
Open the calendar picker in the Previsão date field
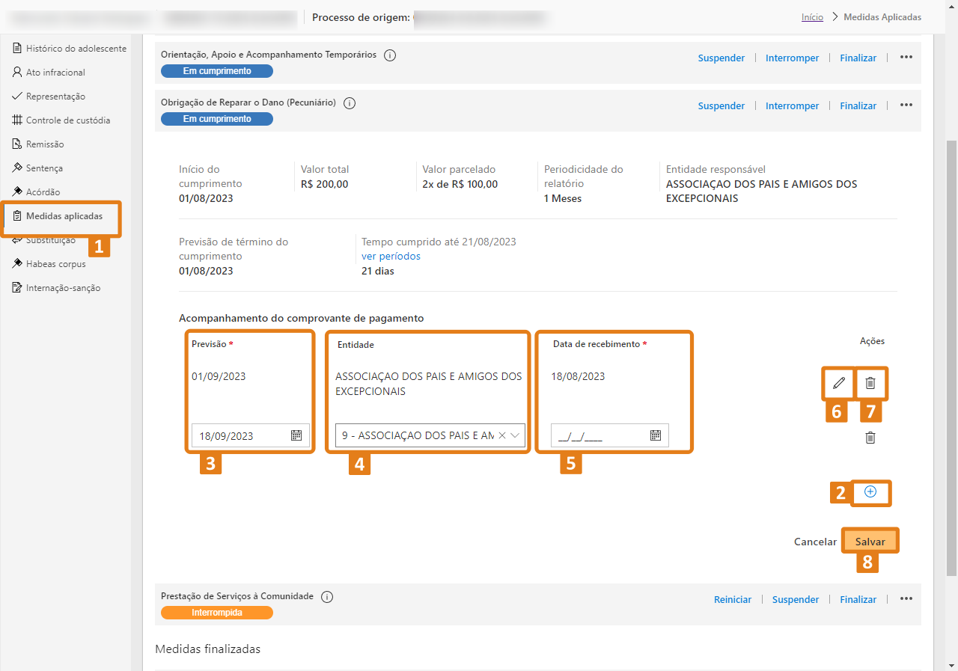click(x=296, y=435)
